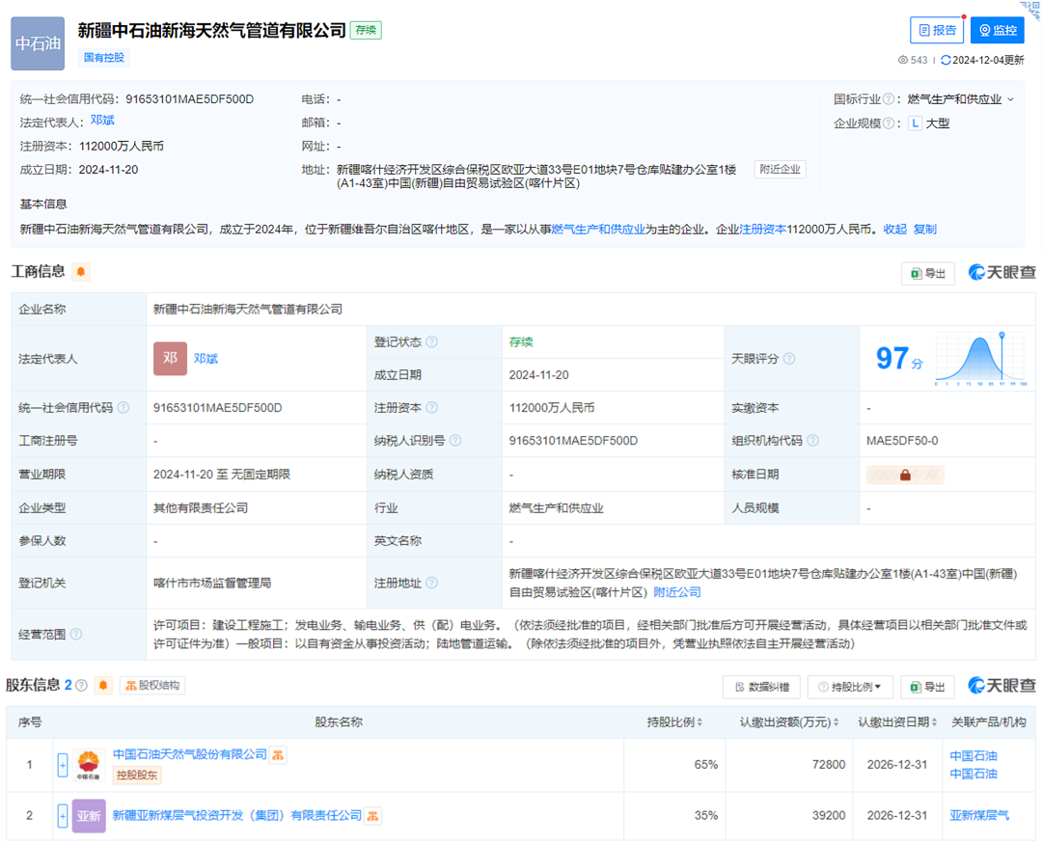
Task: Click help icon next to 统一社会信用代码
Action: pyautogui.click(x=123, y=407)
